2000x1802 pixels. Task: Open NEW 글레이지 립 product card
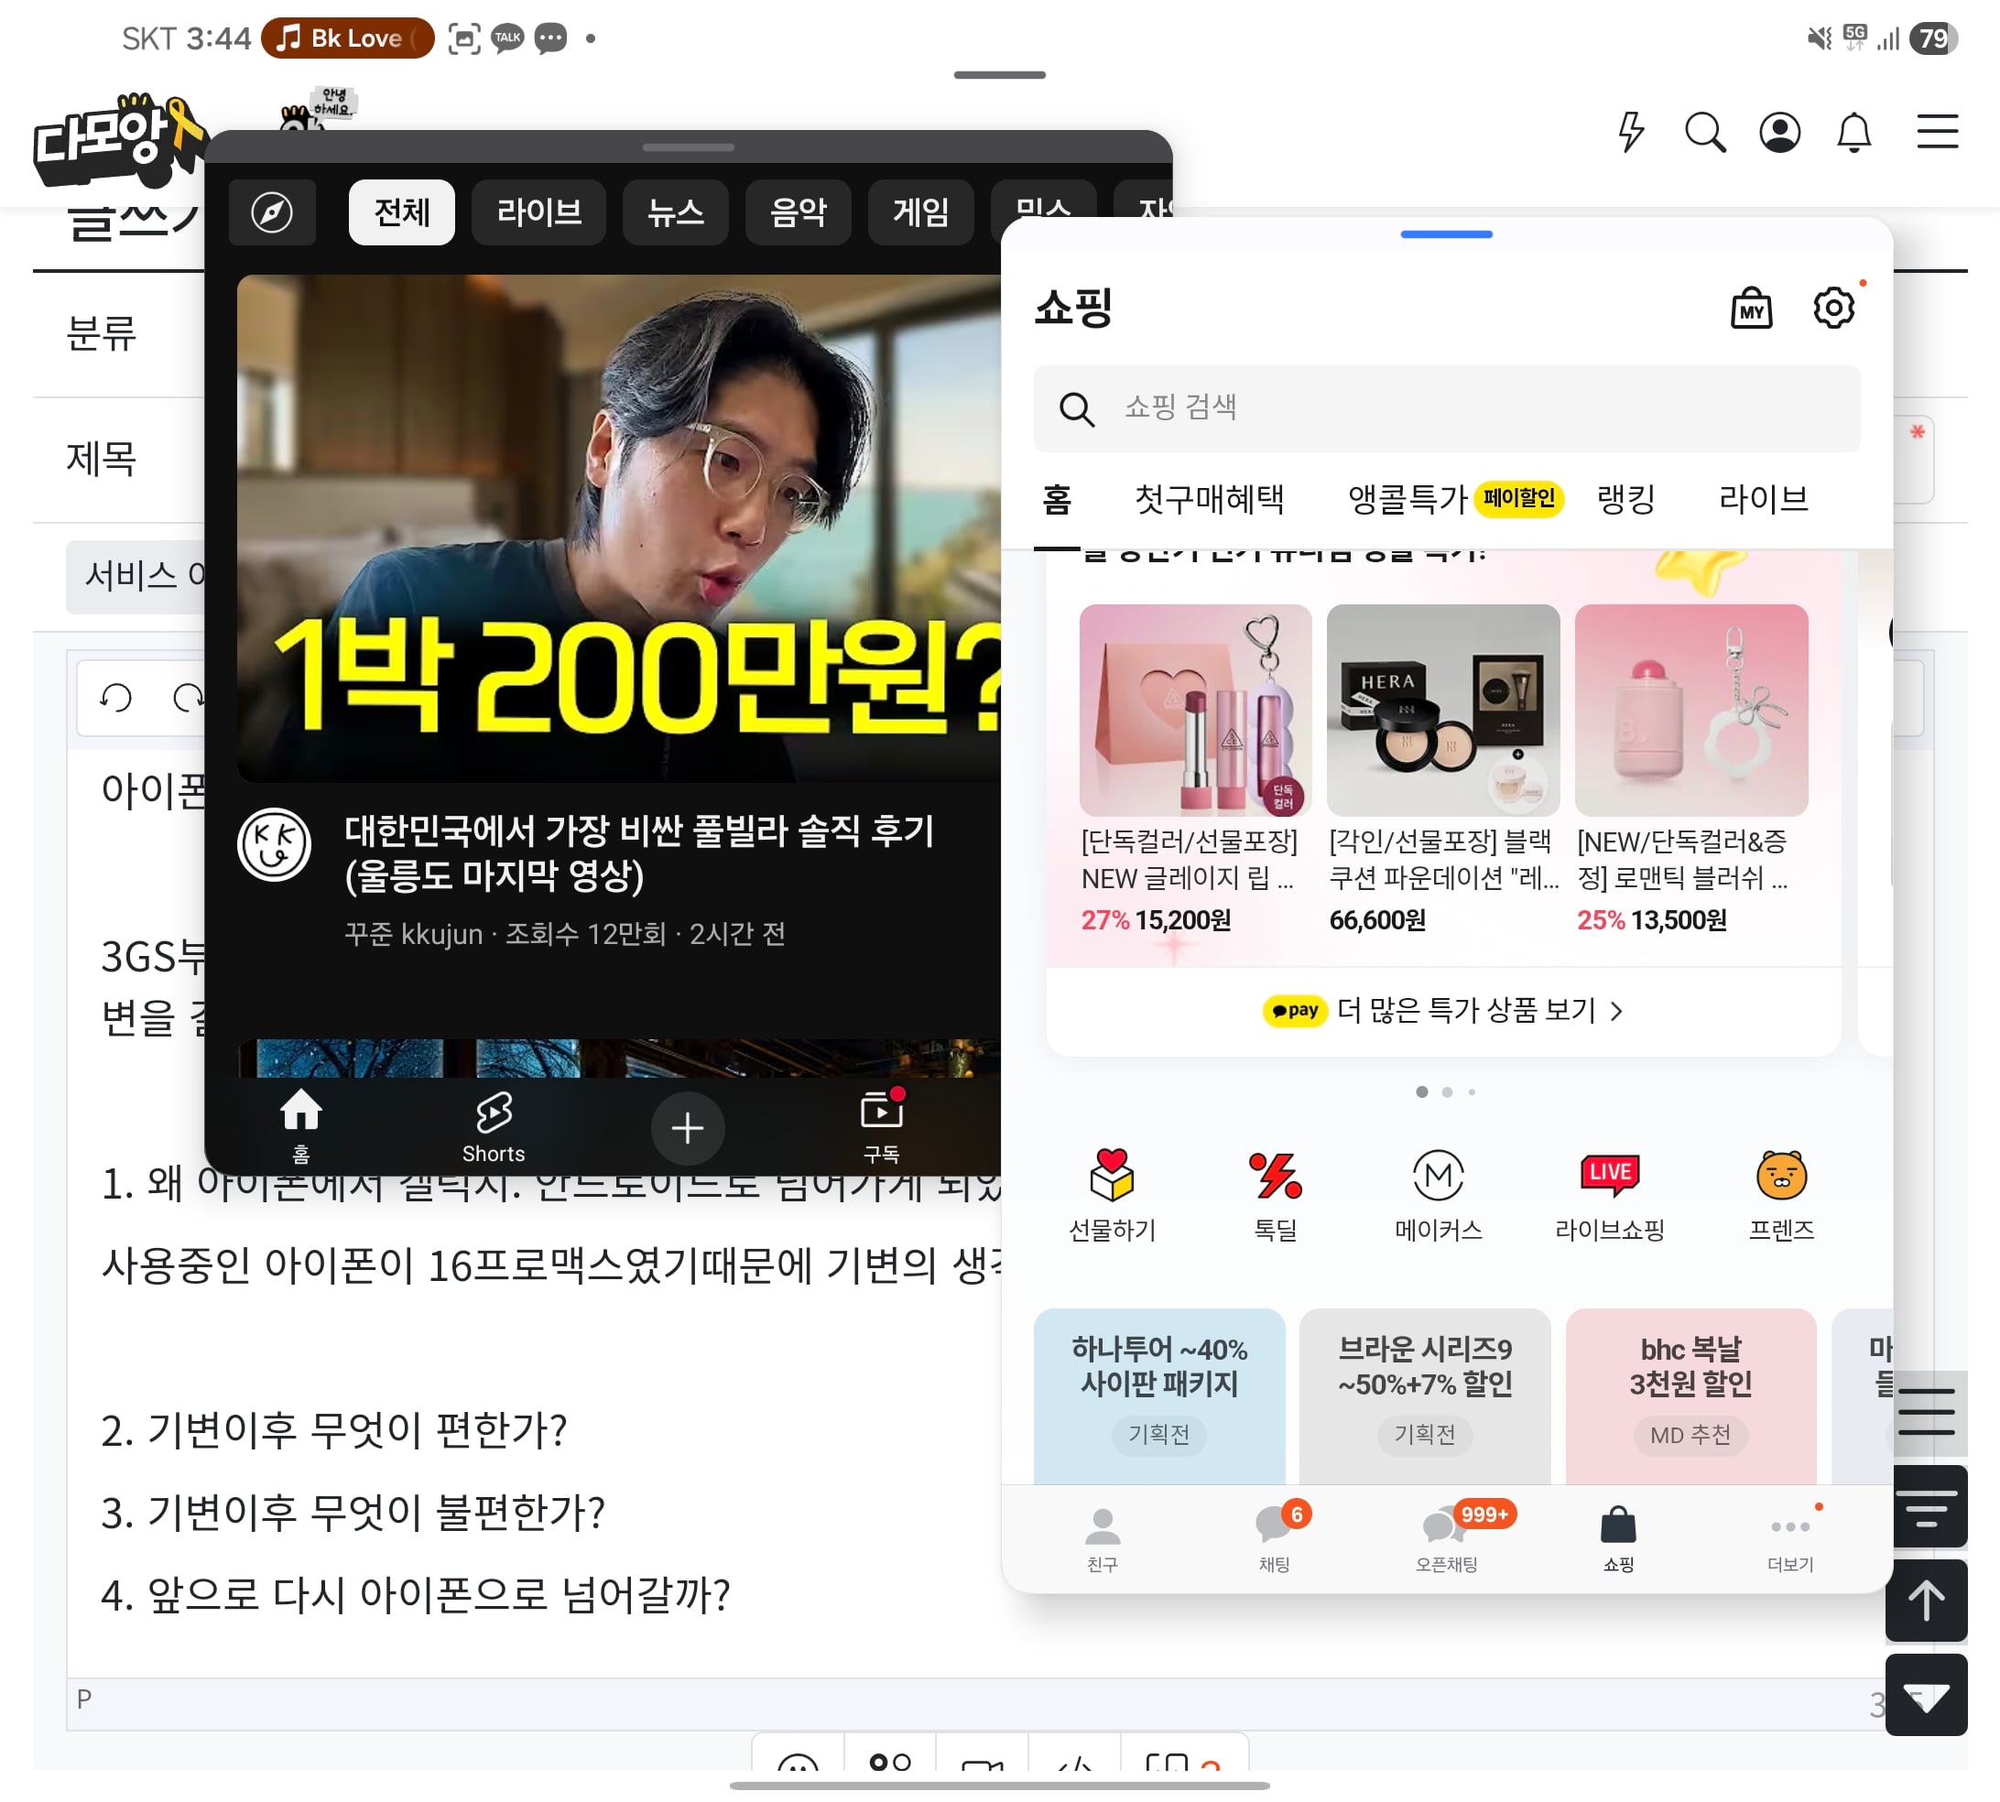pyautogui.click(x=1195, y=769)
